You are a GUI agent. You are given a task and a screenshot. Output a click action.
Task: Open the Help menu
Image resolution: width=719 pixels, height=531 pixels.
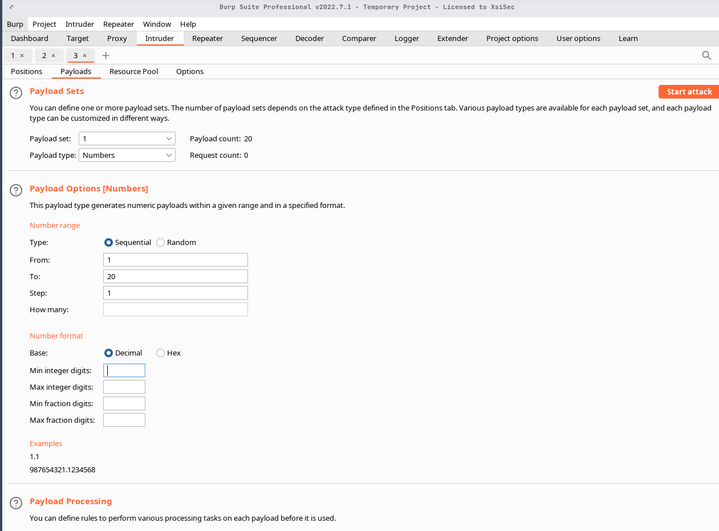[188, 24]
